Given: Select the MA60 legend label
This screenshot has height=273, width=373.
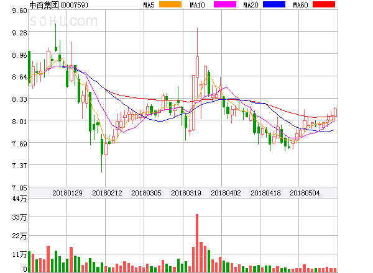Looking at the screenshot, I should (x=300, y=5).
